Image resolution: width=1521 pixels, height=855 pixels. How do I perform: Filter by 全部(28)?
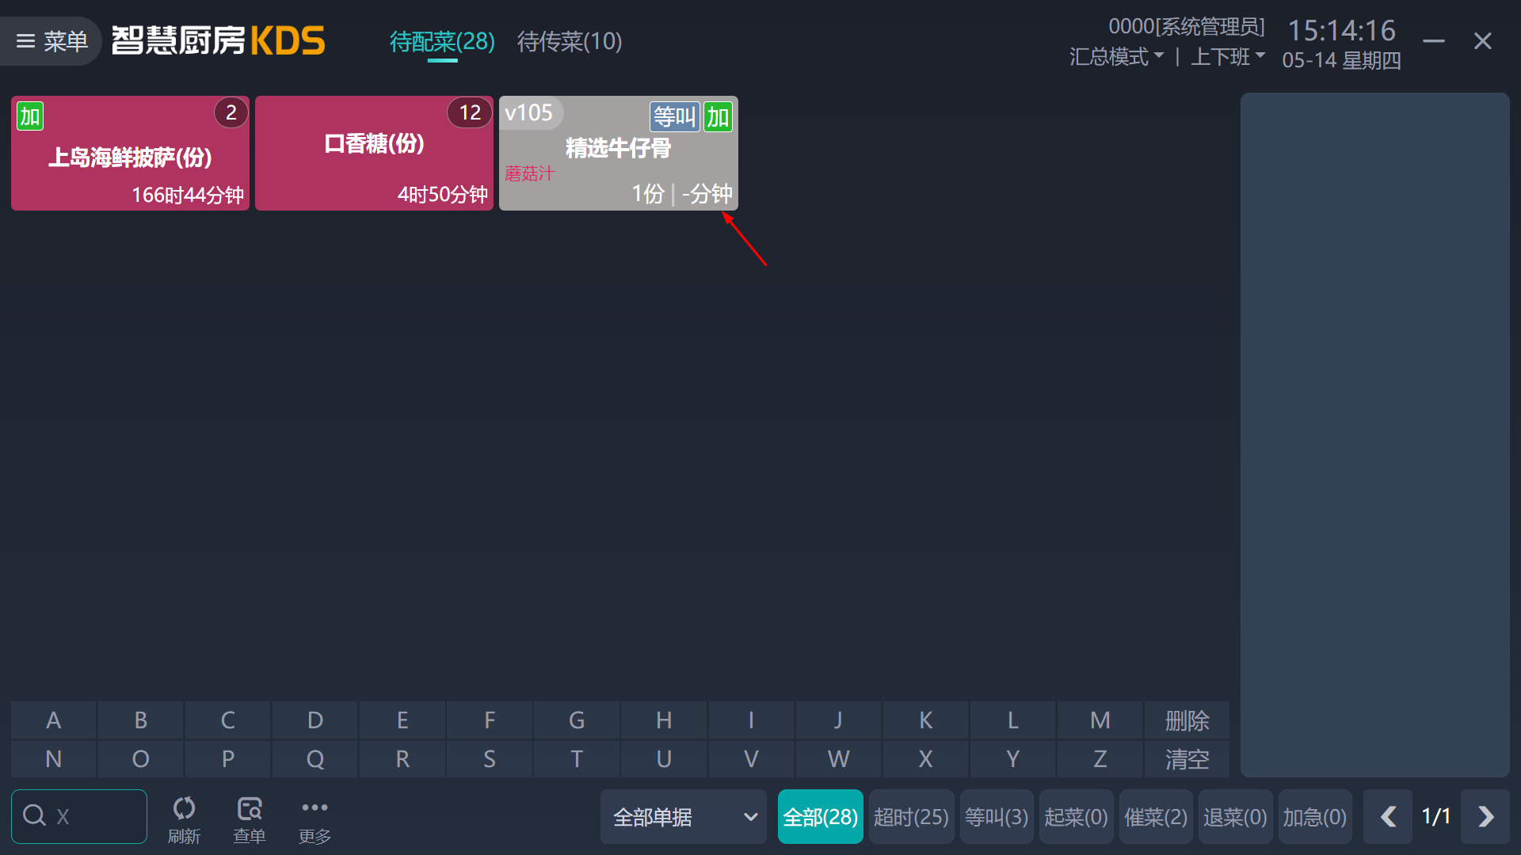(821, 816)
